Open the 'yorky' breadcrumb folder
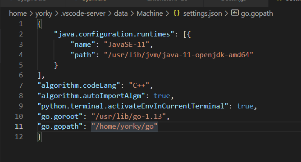This screenshot has height=162, width=301. (x=44, y=13)
